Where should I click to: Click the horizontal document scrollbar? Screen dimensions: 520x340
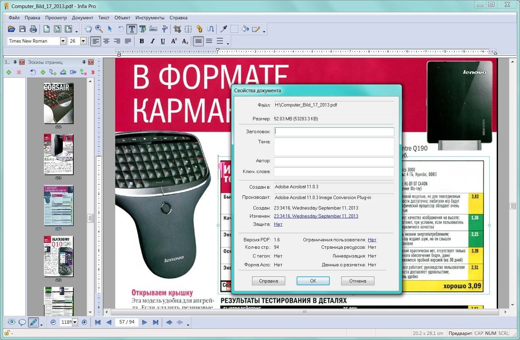pyautogui.click(x=305, y=312)
